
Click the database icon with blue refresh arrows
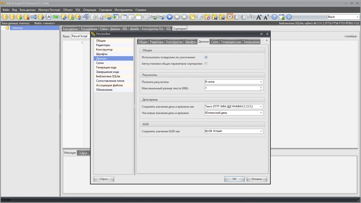click(x=64, y=17)
